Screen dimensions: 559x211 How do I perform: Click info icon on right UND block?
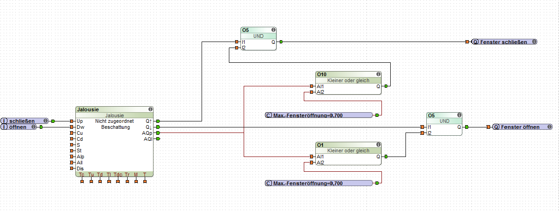[459, 115]
